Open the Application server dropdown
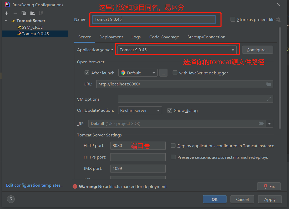 [177, 50]
